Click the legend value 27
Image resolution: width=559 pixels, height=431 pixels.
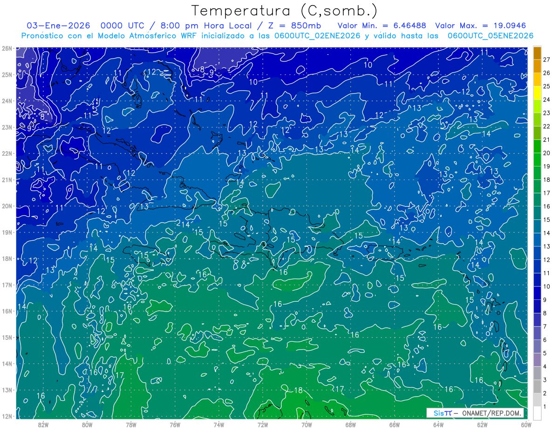[546, 59]
